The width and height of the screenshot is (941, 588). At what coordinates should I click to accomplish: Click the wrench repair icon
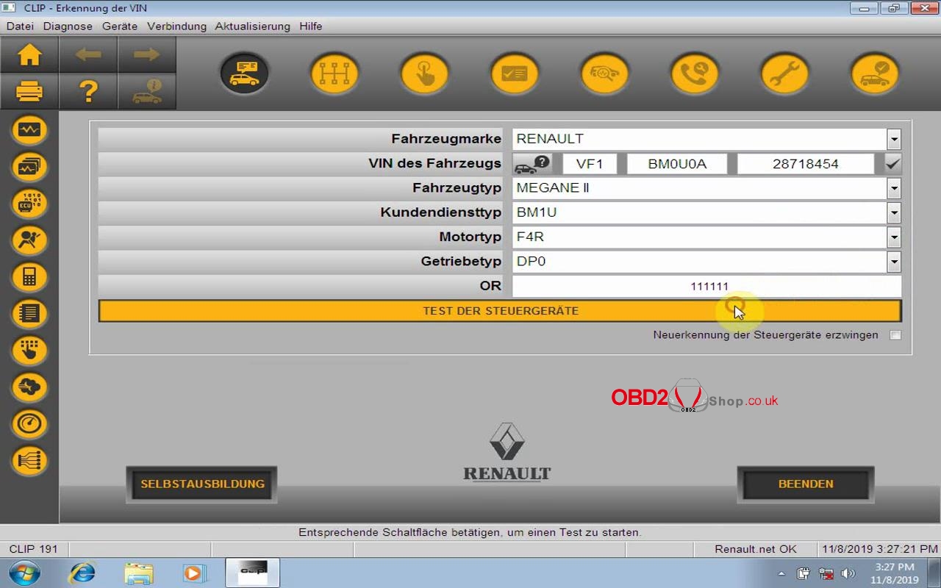point(784,74)
